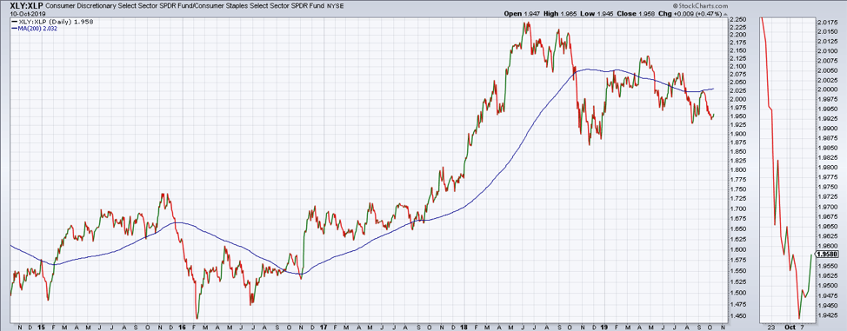Screen dimensions: 847x331
Task: Click the 2.025 price axis label
Action: (x=737, y=90)
